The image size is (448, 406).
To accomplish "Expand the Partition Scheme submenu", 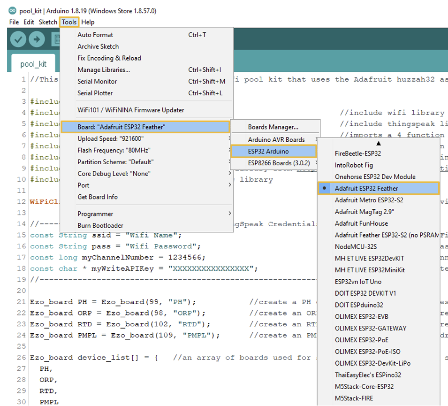I will tap(146, 162).
